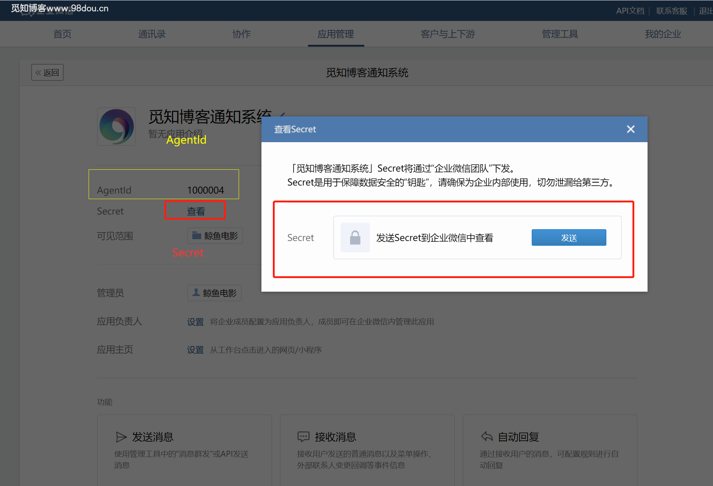713x486 pixels.
Task: Click the 鲸鱼电影 folder tag in 可见范围
Action: point(215,235)
